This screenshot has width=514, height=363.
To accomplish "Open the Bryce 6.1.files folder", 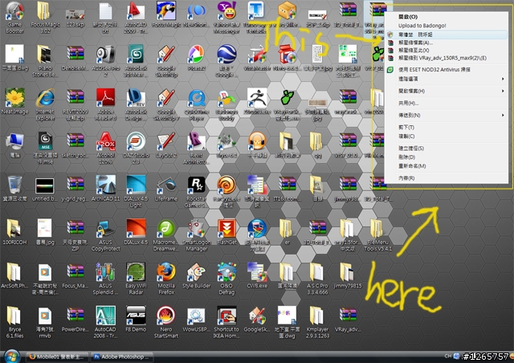I will point(14,322).
